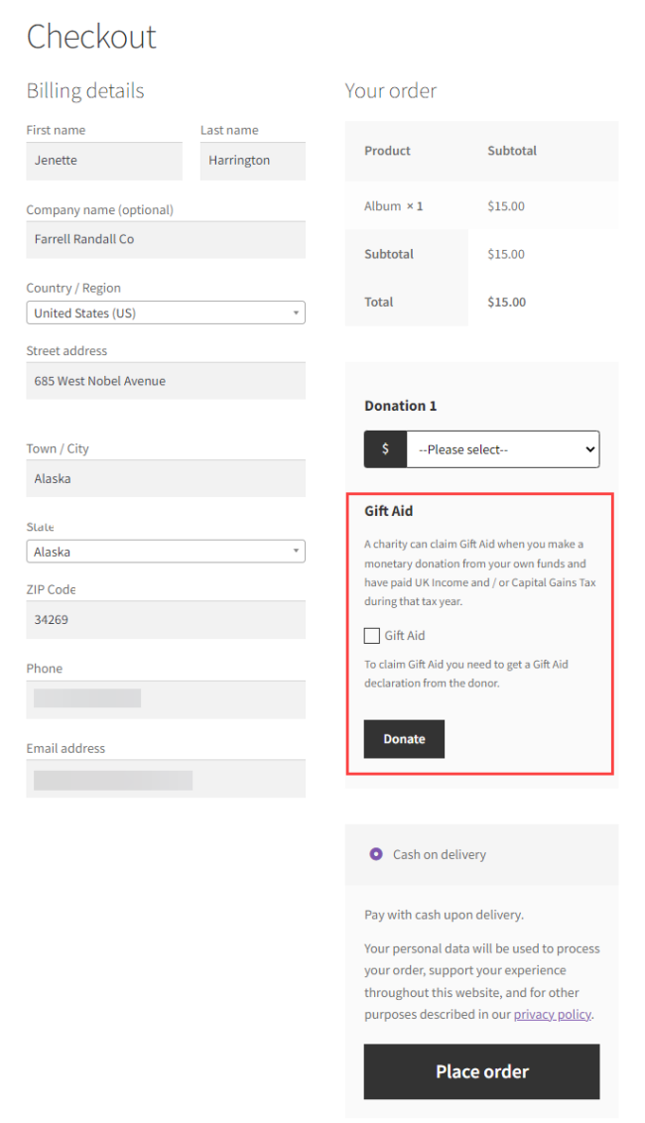
Task: Focus the Phone number input
Action: click(166, 699)
